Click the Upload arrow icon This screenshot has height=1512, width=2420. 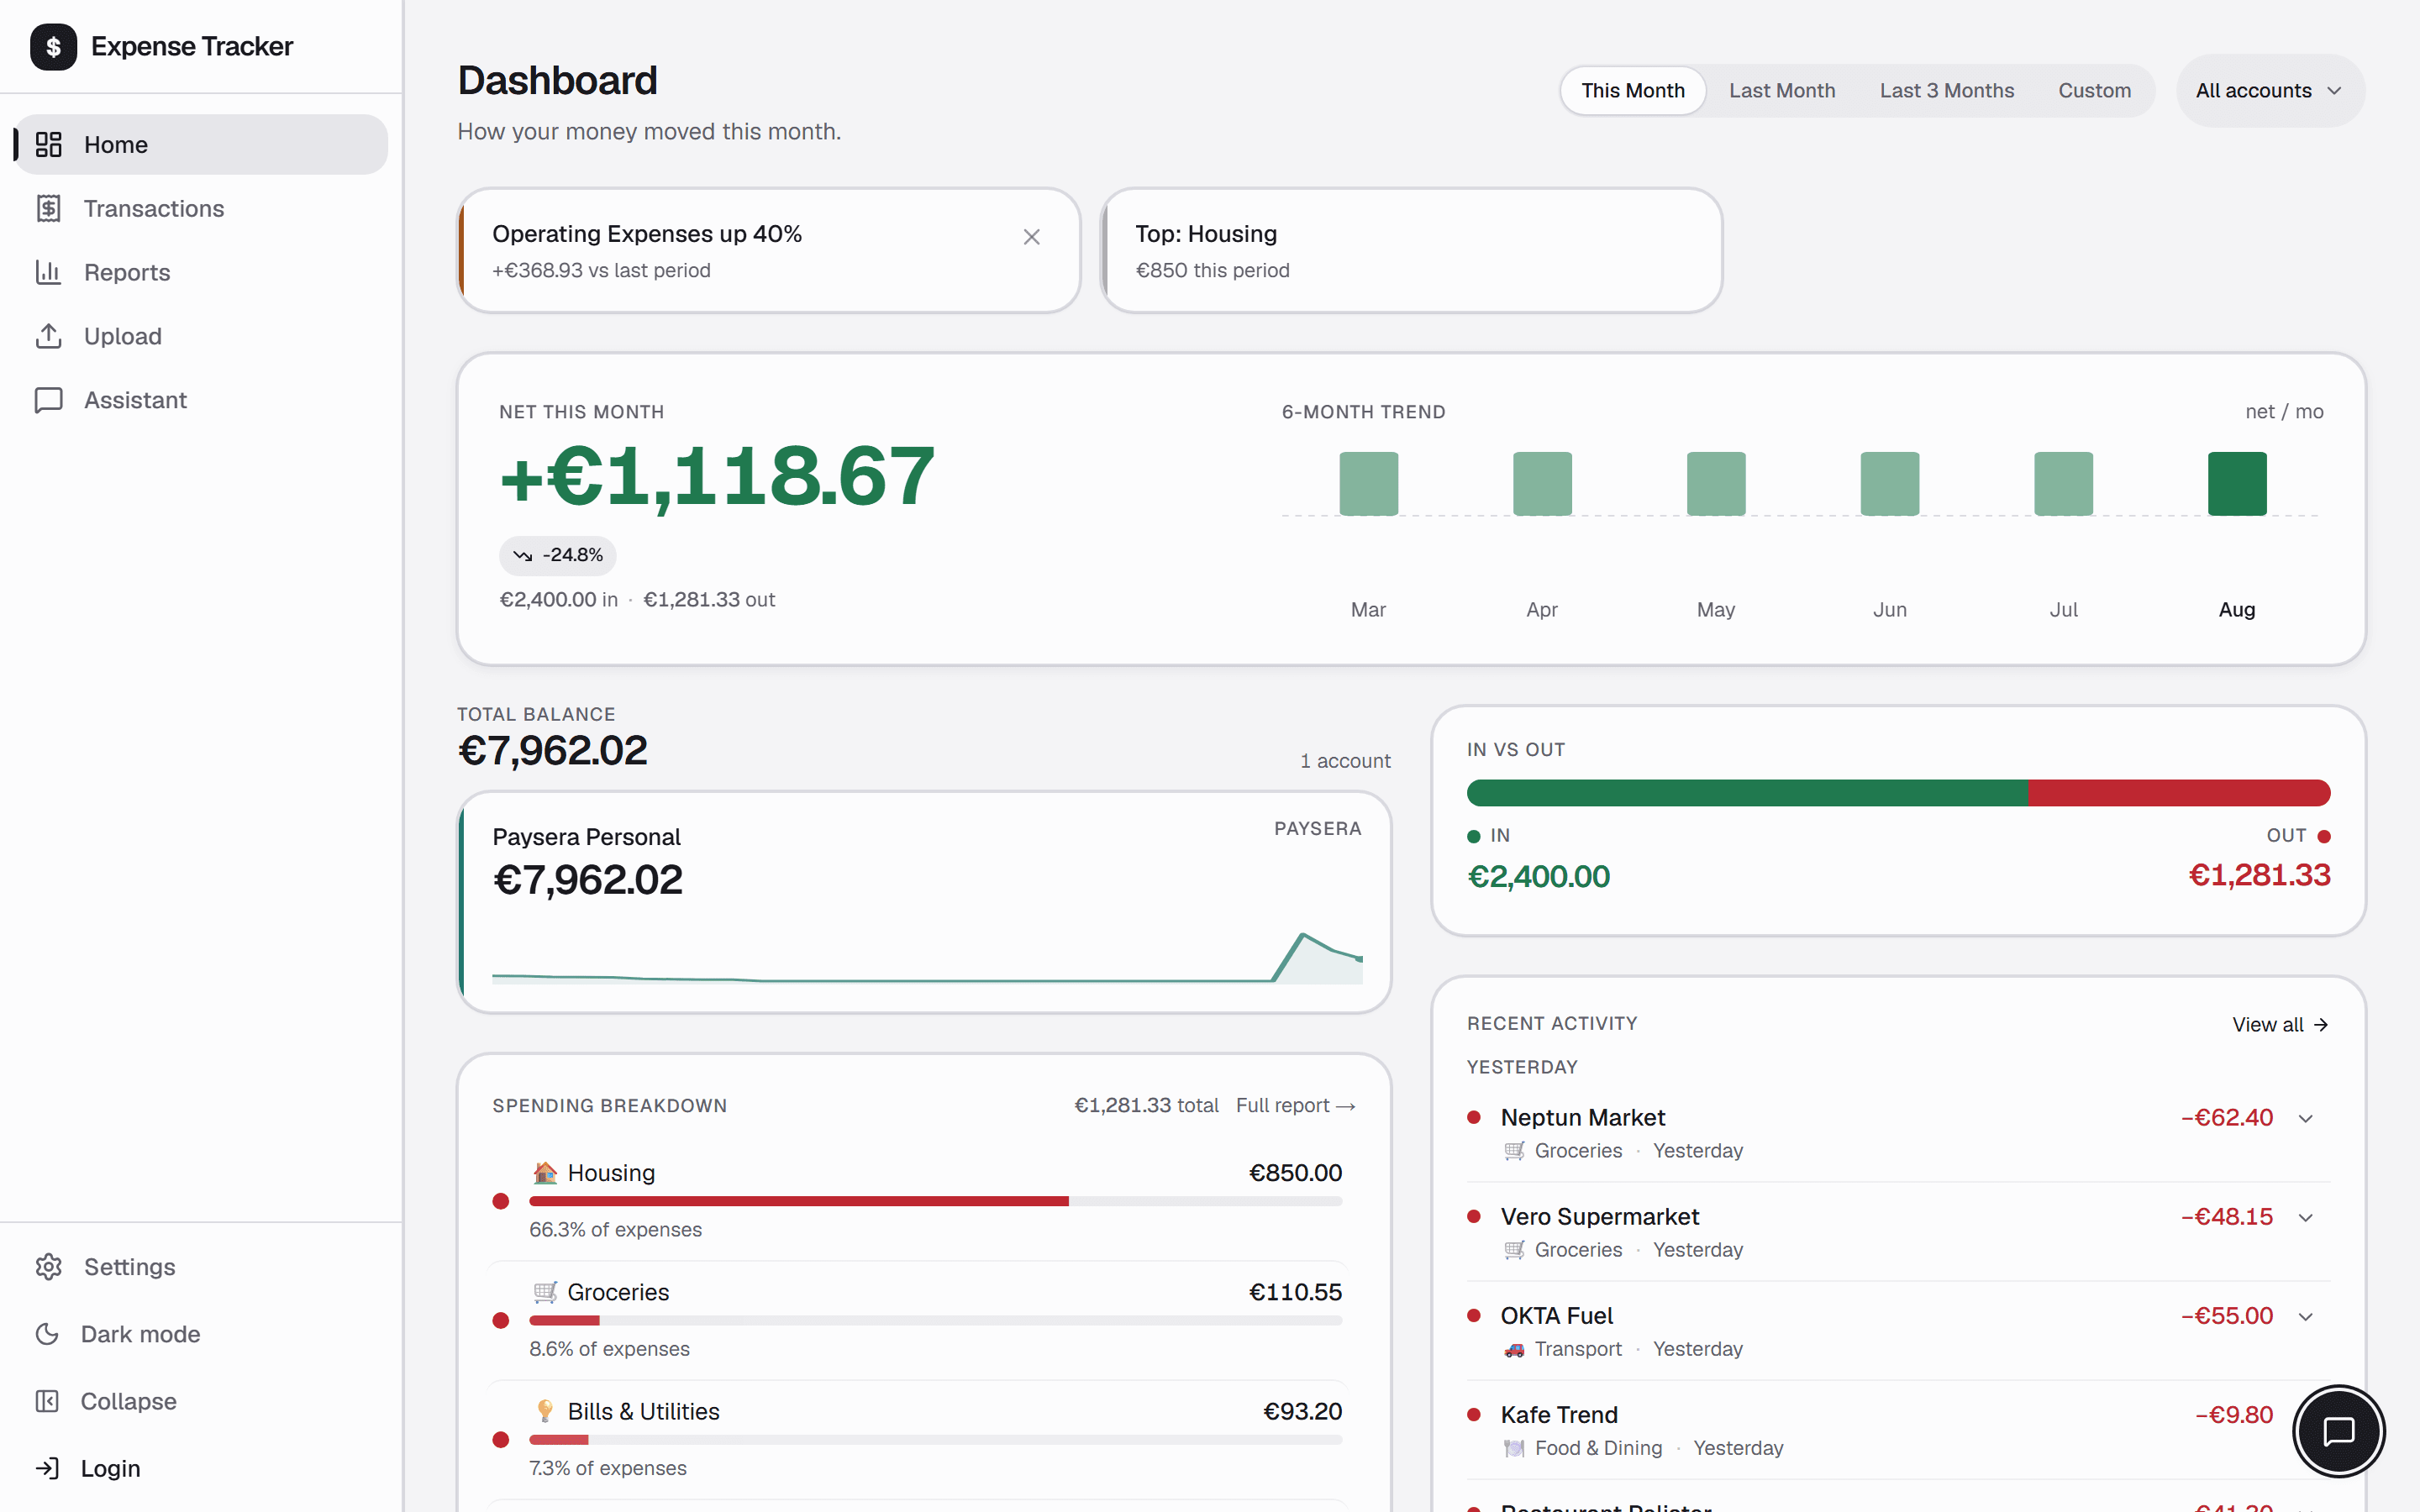point(48,336)
